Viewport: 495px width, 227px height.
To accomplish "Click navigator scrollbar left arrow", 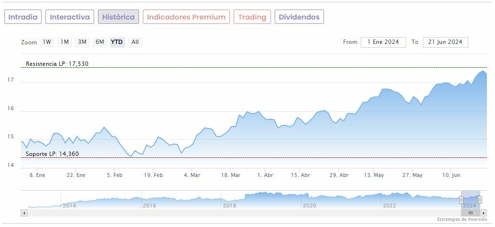I will [24, 213].
